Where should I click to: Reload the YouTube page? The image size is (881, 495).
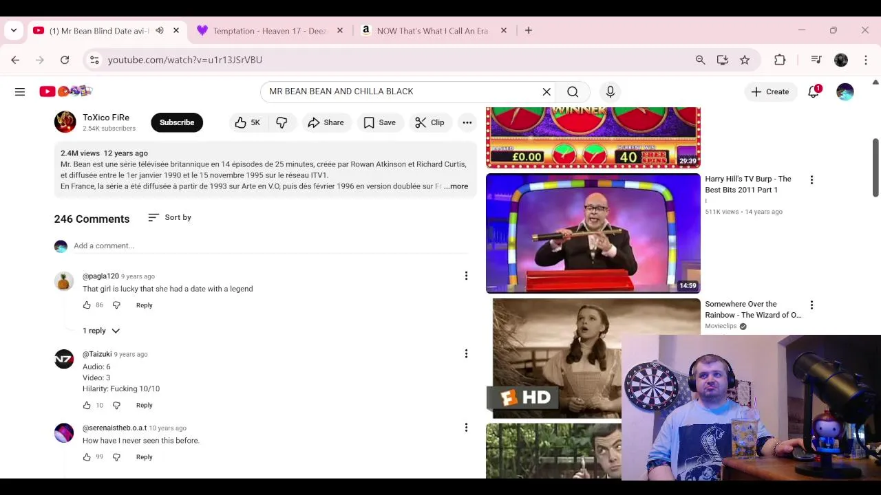pos(65,60)
